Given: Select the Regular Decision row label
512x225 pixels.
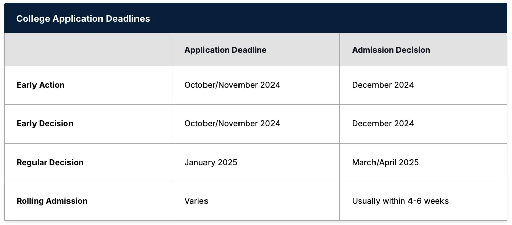Looking at the screenshot, I should tap(50, 162).
